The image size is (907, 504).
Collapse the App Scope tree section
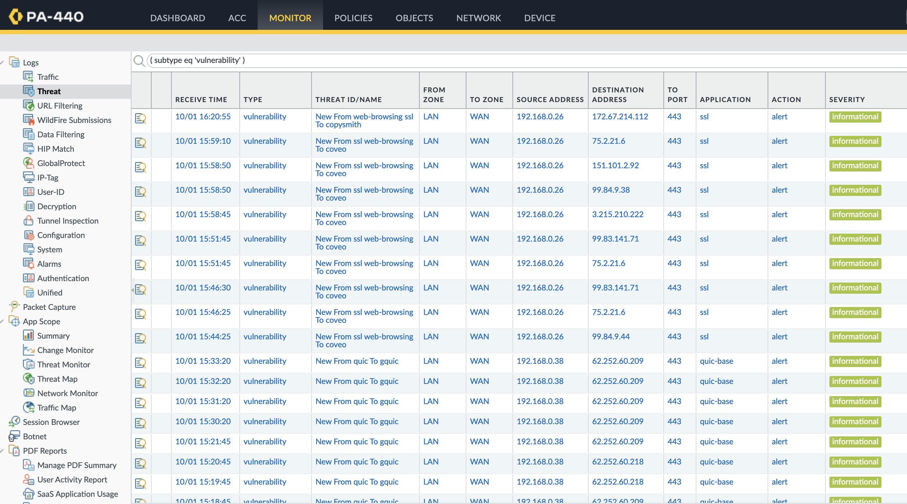tap(3, 321)
